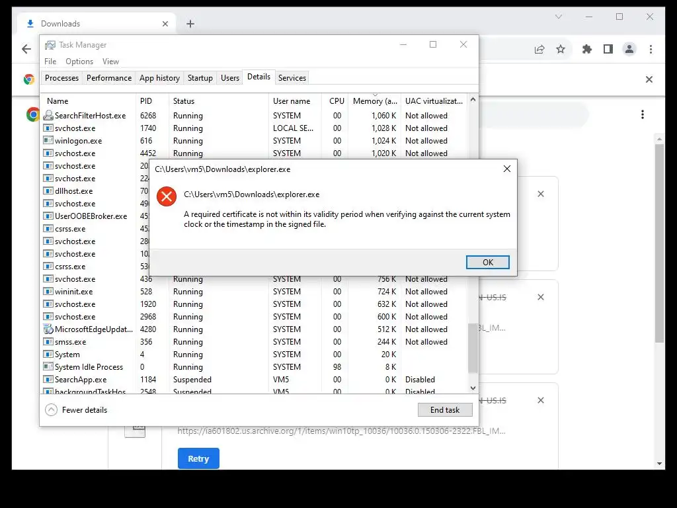Select the UserOOBEBroker.exe process icon
This screenshot has width=677, height=508.
pos(48,216)
